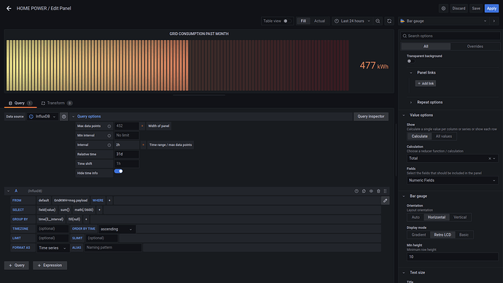Image resolution: width=503 pixels, height=283 pixels.
Task: Click the zoom out time range icon
Action: [378, 21]
